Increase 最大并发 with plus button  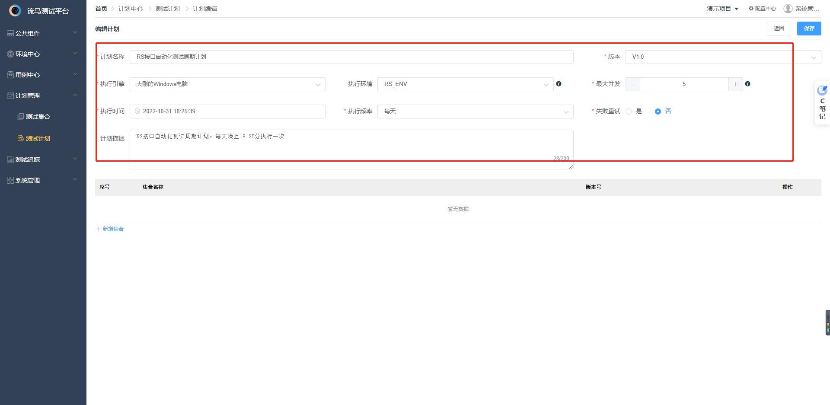[x=735, y=84]
